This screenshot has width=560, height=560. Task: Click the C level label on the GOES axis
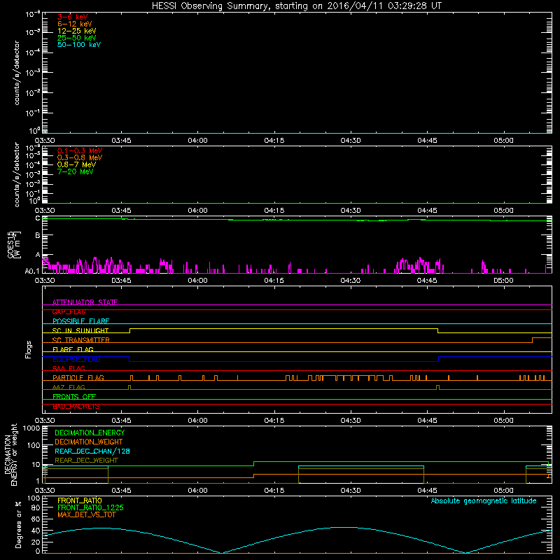click(x=38, y=218)
